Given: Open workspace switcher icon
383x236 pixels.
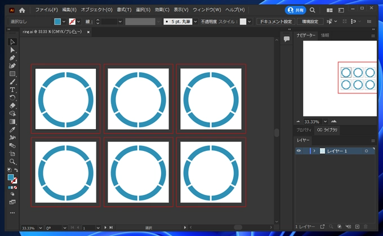Looking at the screenshot, I should pos(341,10).
